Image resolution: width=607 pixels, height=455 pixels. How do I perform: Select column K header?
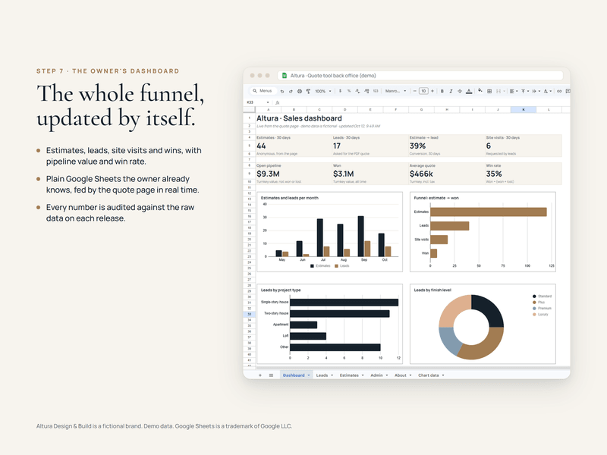point(524,110)
